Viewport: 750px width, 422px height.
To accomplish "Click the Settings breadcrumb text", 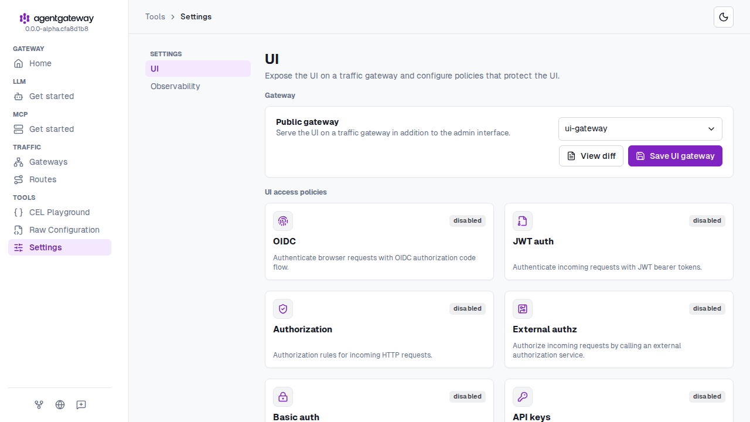I will click(196, 16).
